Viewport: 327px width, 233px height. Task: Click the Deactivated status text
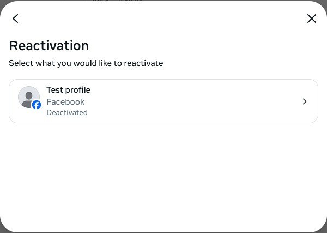pyautogui.click(x=66, y=113)
